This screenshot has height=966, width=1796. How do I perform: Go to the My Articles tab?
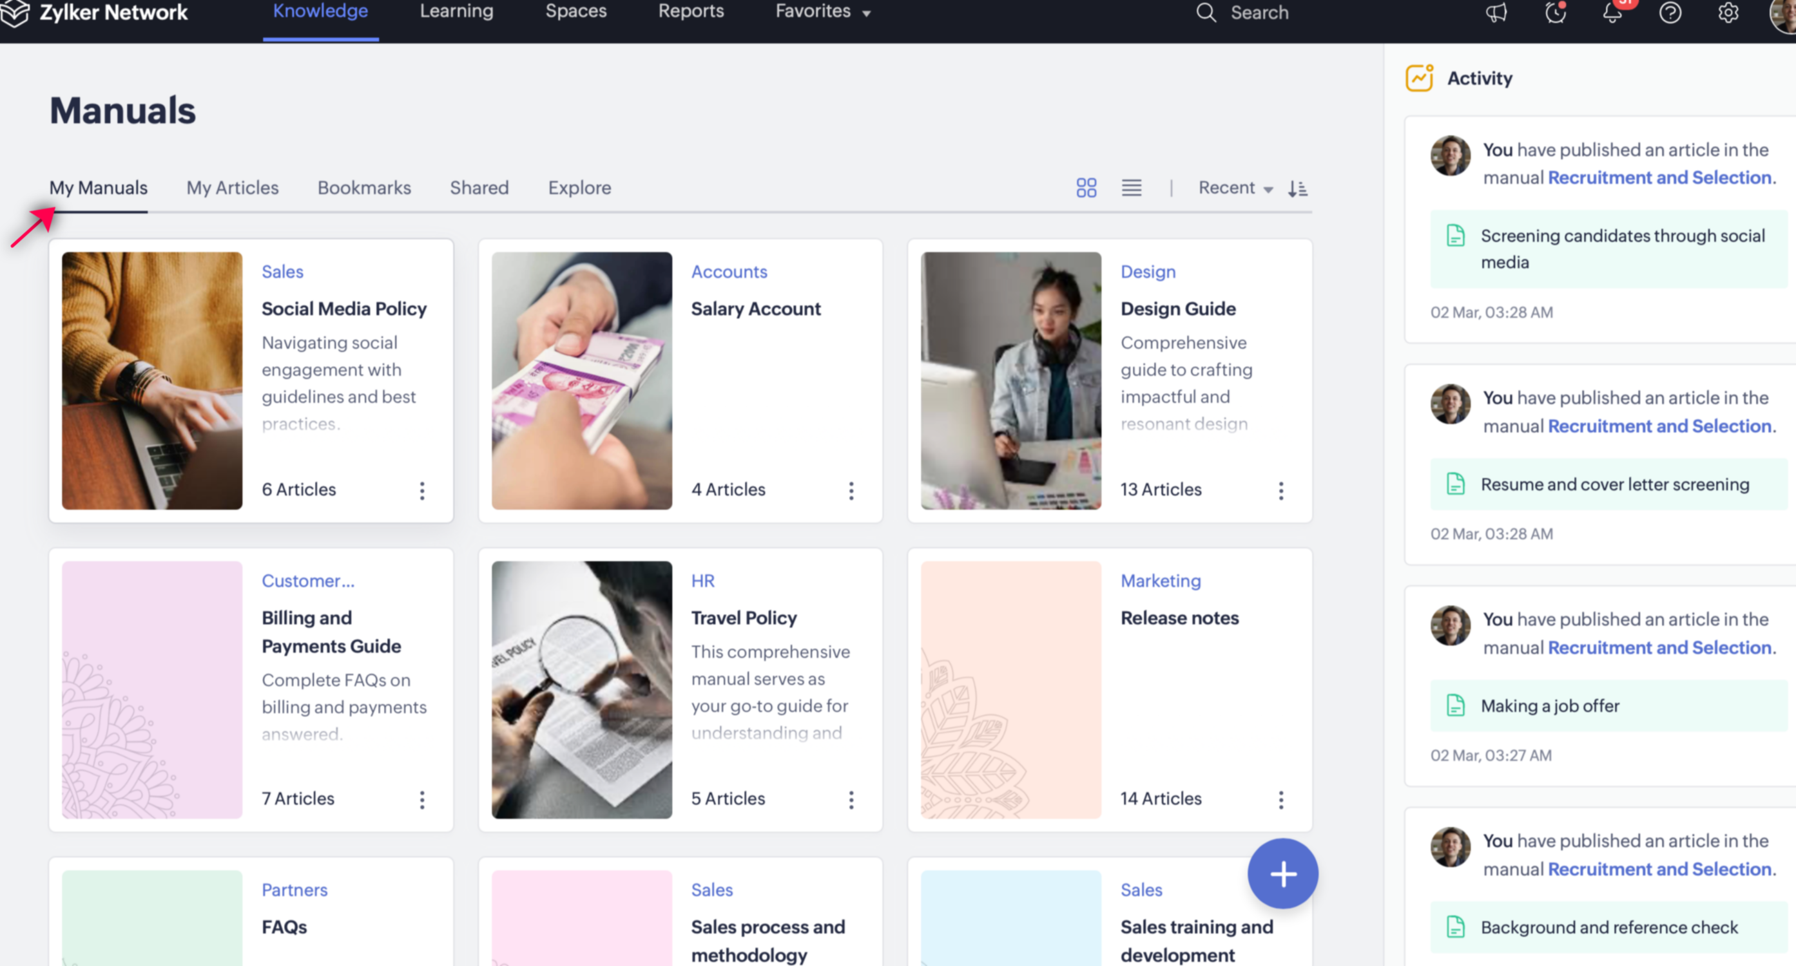pos(232,187)
